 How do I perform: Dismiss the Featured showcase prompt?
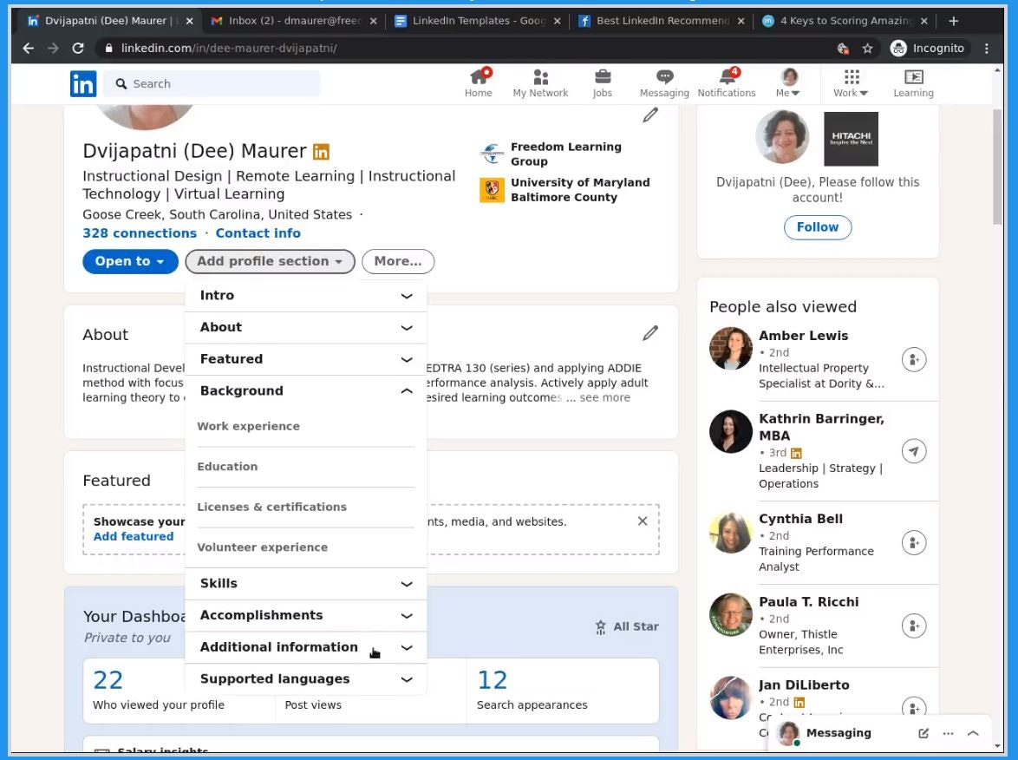pos(642,521)
